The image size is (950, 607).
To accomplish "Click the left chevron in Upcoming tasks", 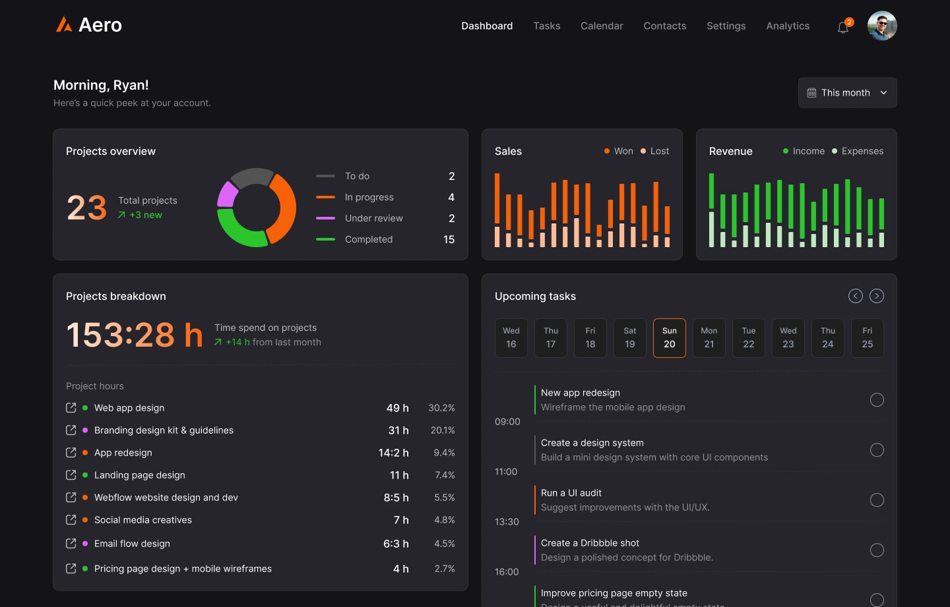I will tap(856, 296).
